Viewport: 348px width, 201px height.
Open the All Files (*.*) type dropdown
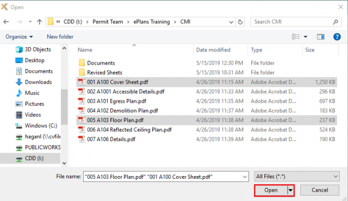point(297,177)
